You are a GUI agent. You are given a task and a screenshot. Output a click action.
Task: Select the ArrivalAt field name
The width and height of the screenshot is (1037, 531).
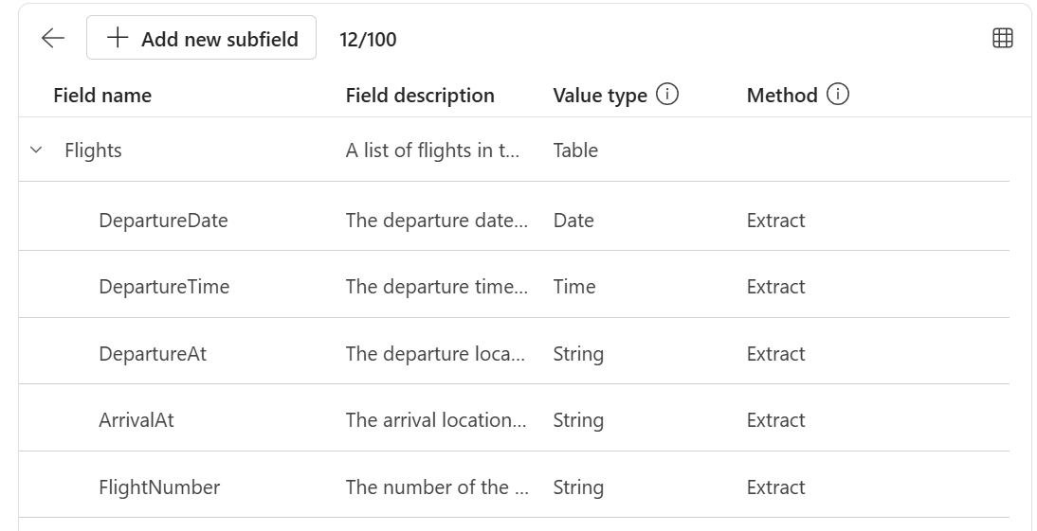click(136, 420)
